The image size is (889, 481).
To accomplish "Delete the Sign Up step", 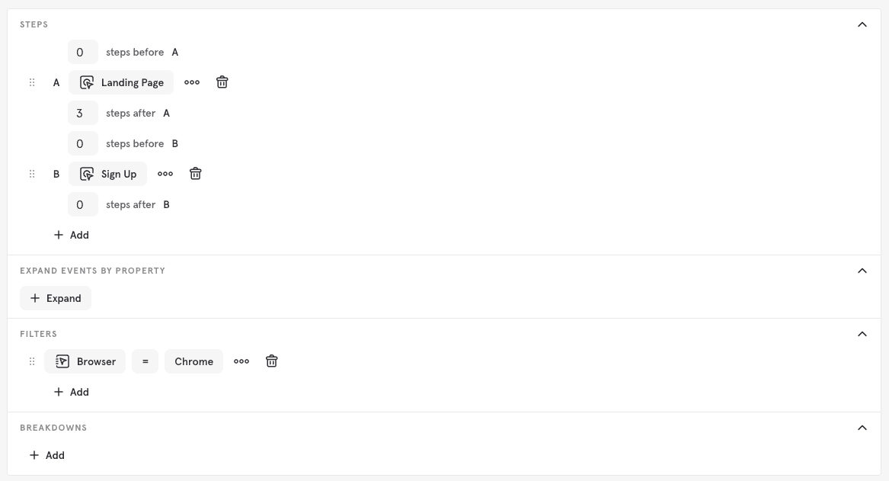I will [195, 173].
